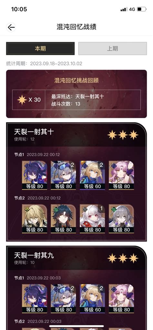Tap the battery icon in status bar

point(141,9)
